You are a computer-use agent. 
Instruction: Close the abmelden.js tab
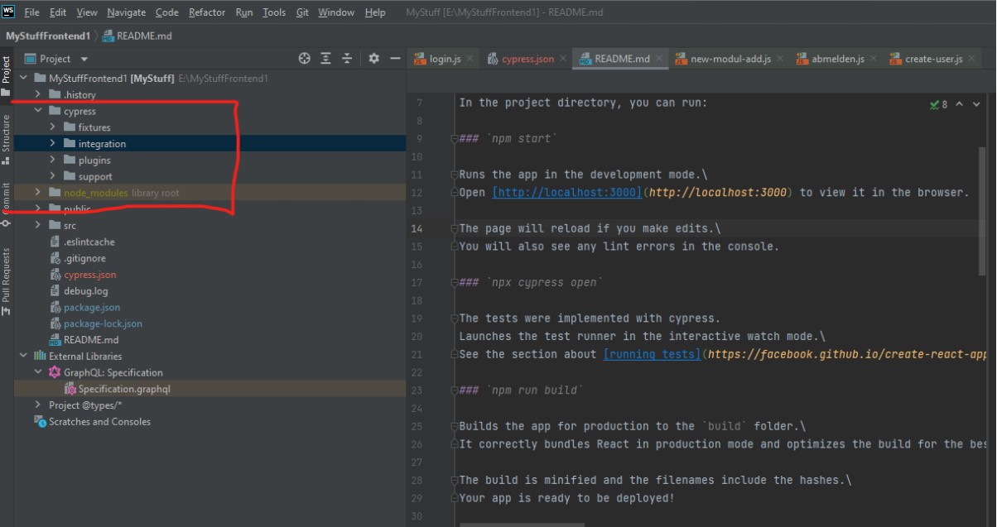[x=874, y=59]
